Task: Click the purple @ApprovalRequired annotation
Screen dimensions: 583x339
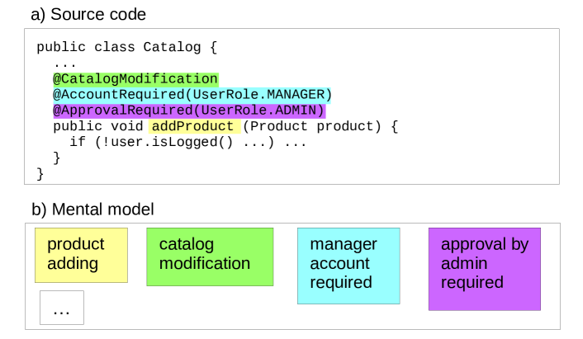Action: click(x=189, y=111)
